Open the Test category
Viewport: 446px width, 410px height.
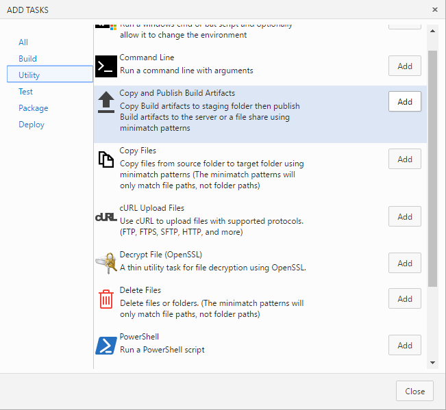pyautogui.click(x=25, y=92)
